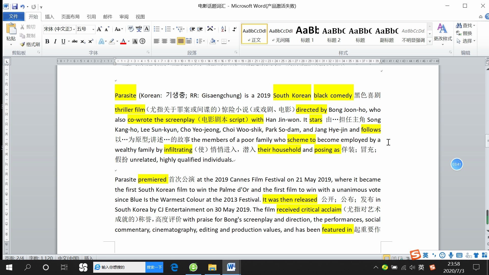This screenshot has height=275, width=489.
Task: Click the Subscript x₂ icon
Action: 83,41
